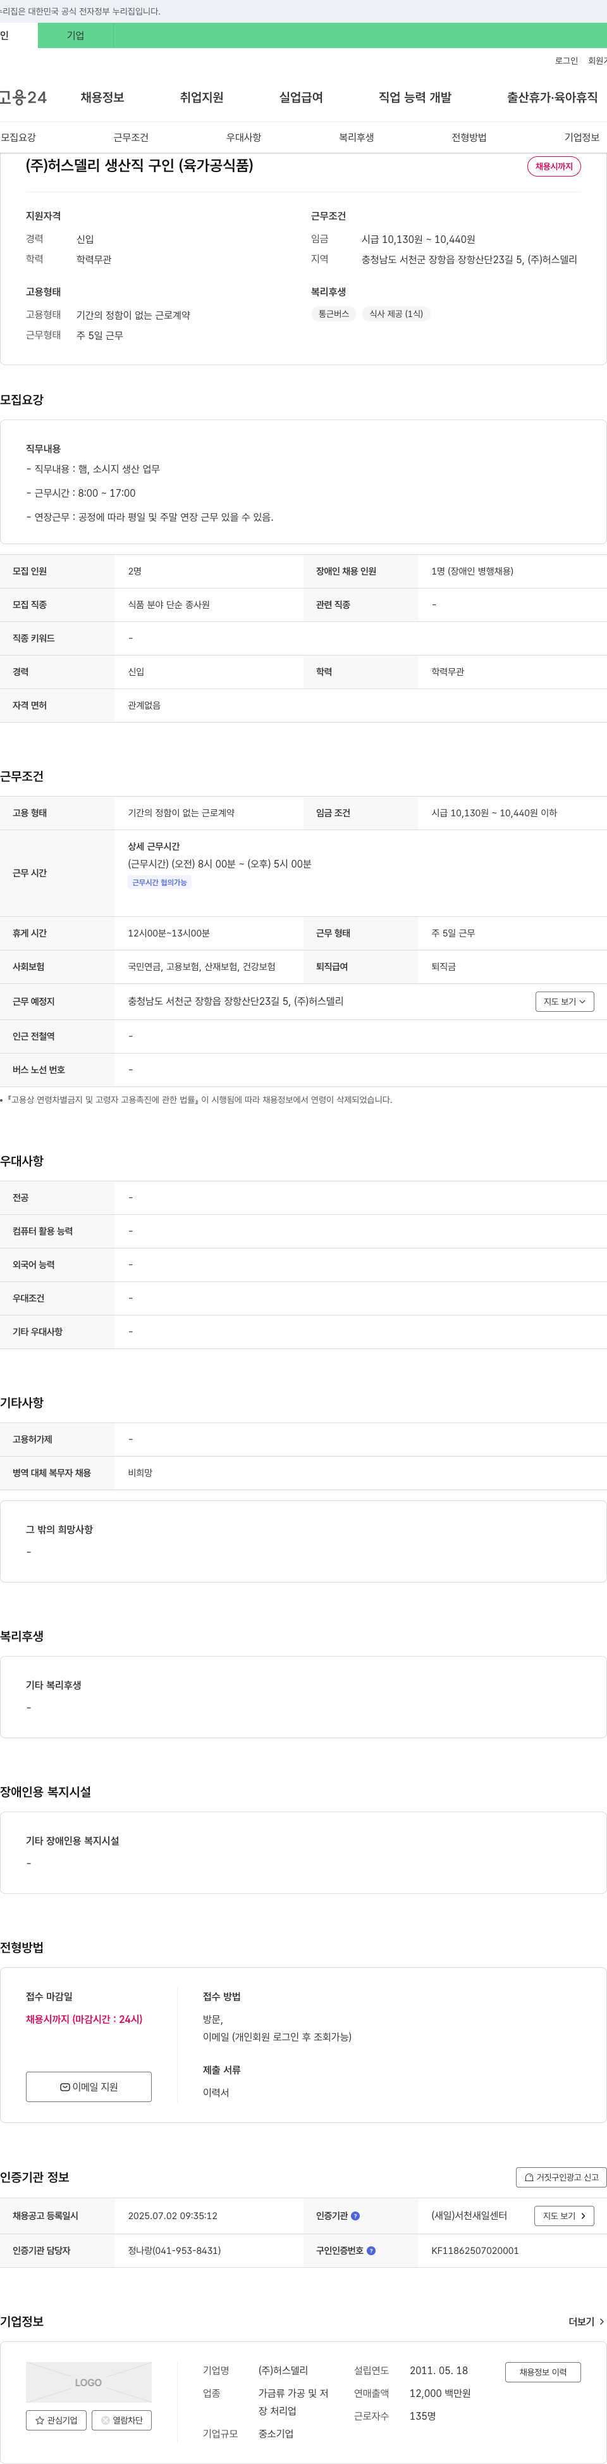This screenshot has height=2464, width=607.
Task: Jump to the 근무조건 section tab
Action: click(131, 138)
